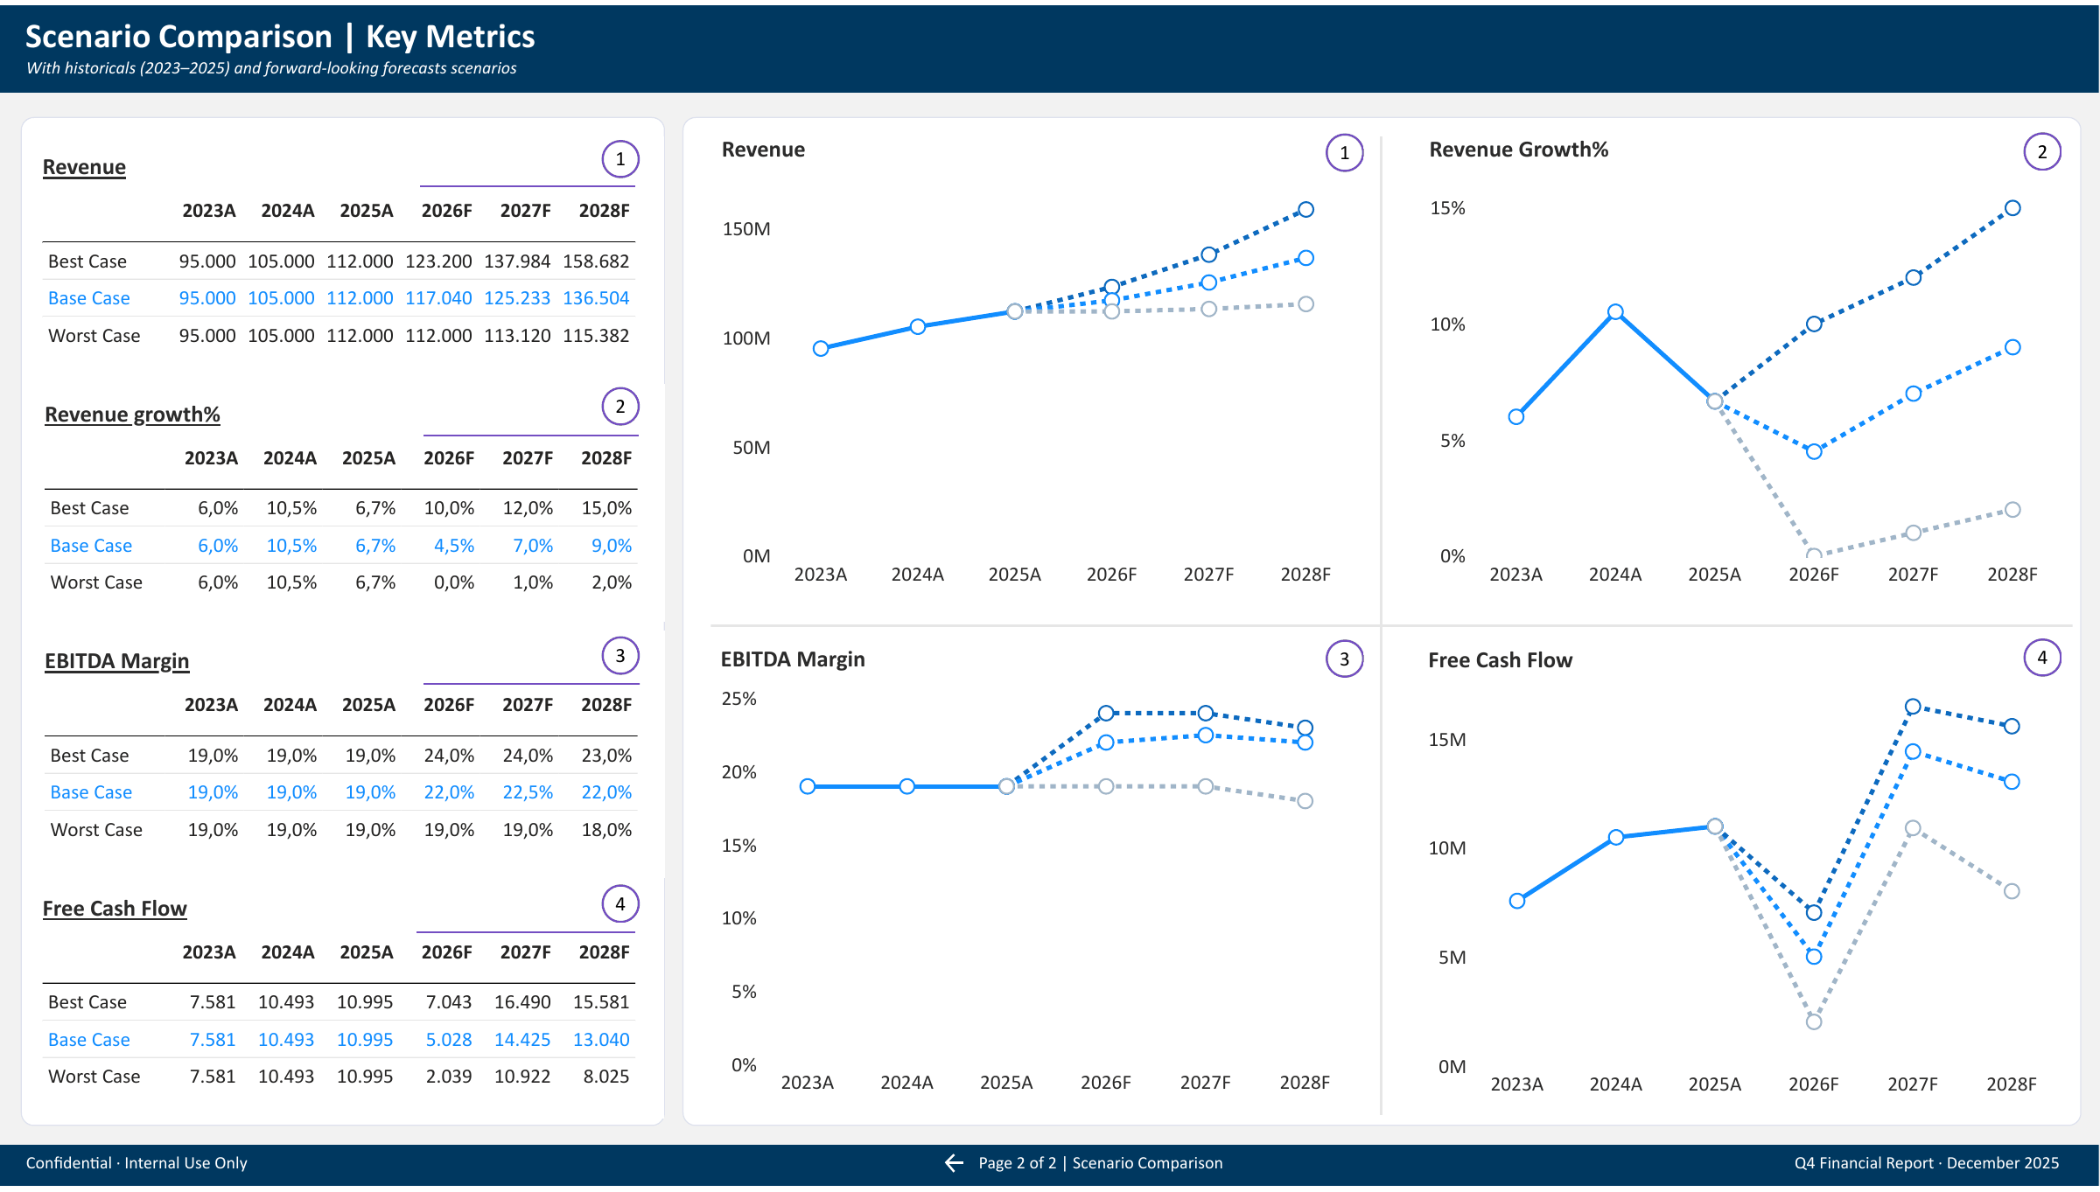
Task: Select the 5.028 free cash flow cell
Action: 449,1040
